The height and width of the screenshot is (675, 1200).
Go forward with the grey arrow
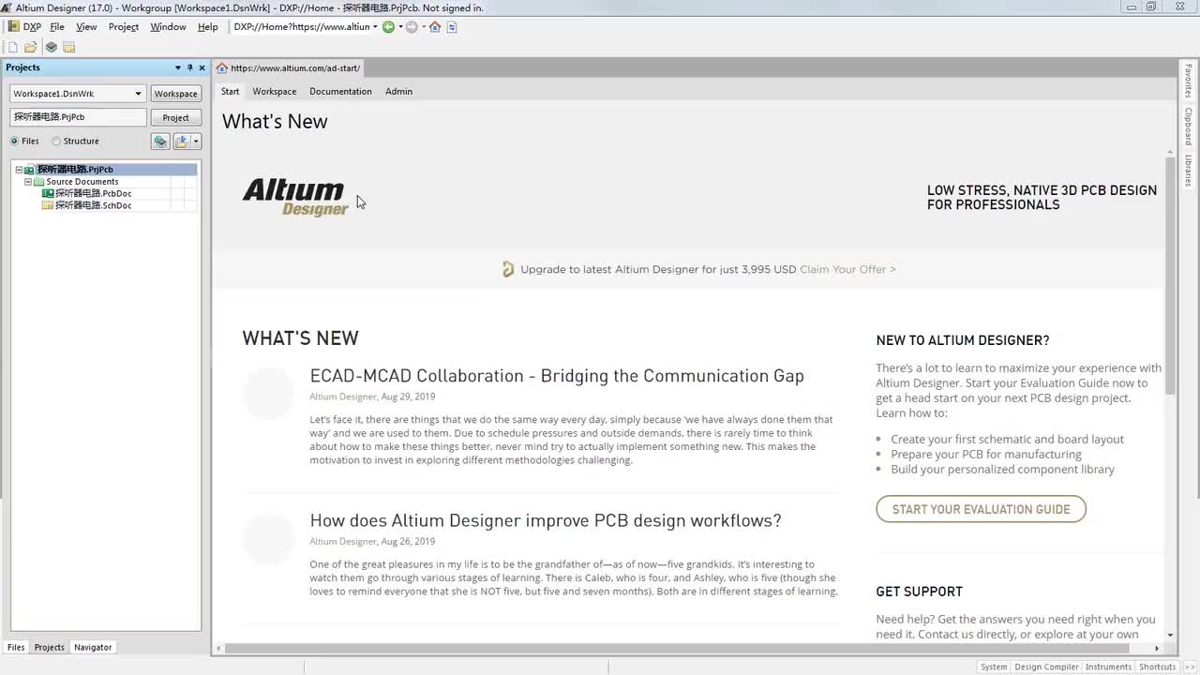click(412, 26)
